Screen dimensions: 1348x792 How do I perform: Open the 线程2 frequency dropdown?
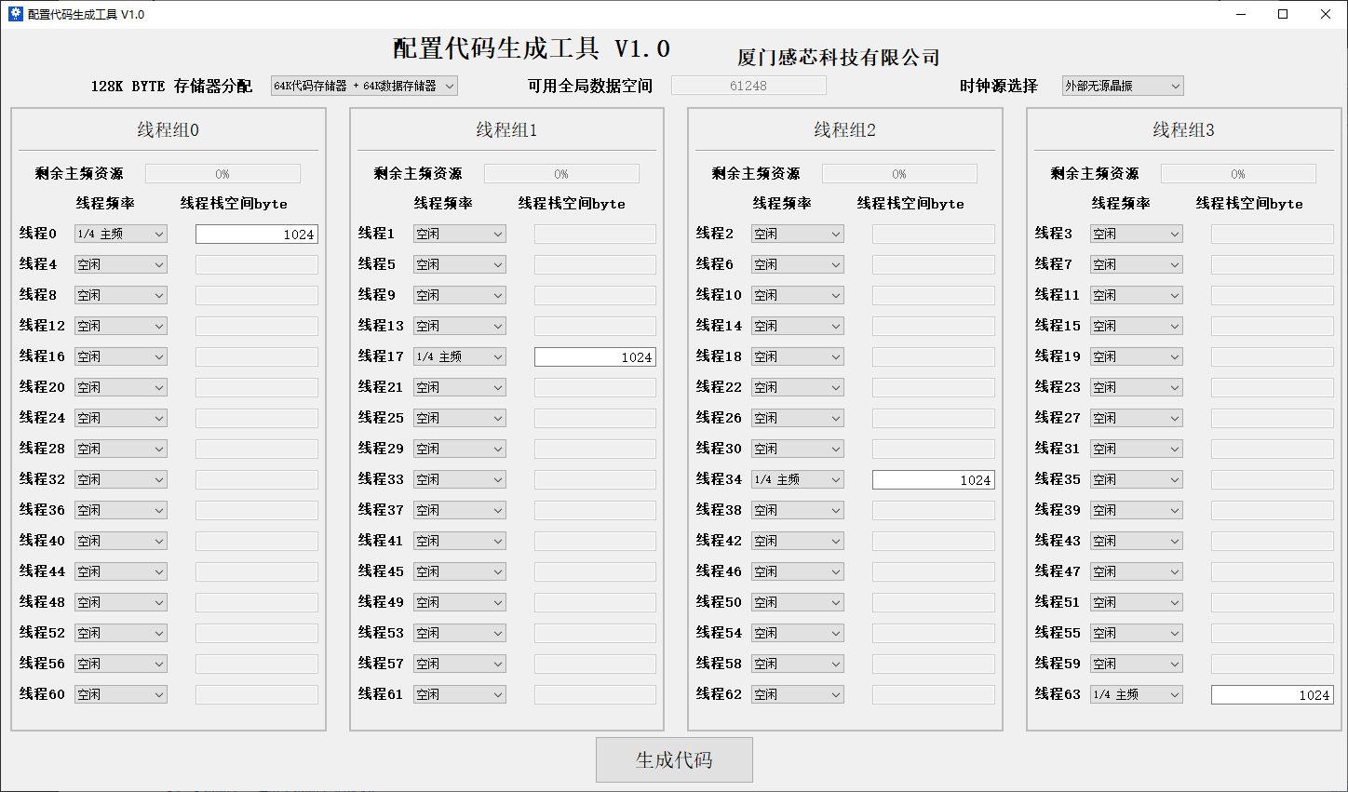(x=798, y=234)
